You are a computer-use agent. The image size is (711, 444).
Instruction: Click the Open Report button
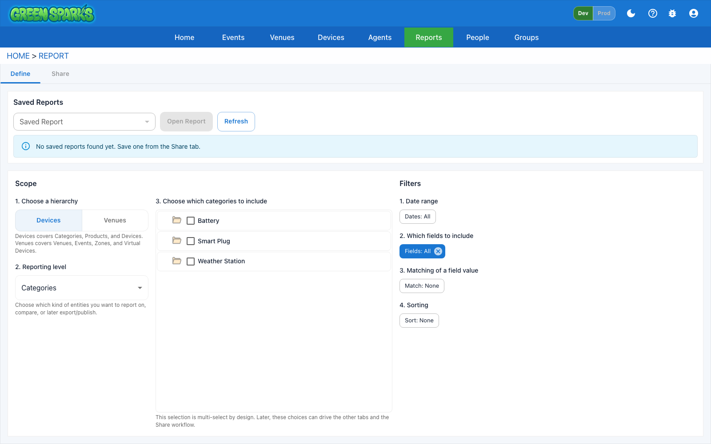click(x=186, y=122)
